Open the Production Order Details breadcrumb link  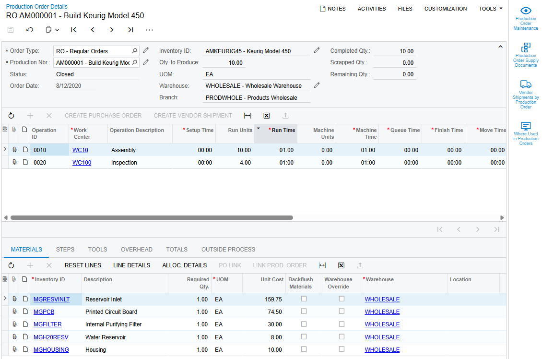click(36, 7)
